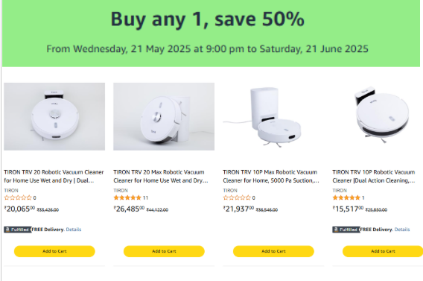Open TIRON TRV 20 Max title link
The image size is (423, 281).
[x=161, y=176]
